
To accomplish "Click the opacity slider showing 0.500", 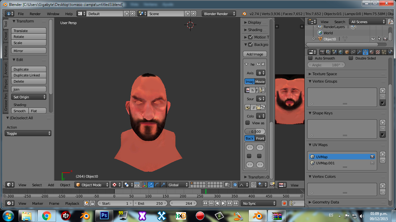I will tap(255, 131).
